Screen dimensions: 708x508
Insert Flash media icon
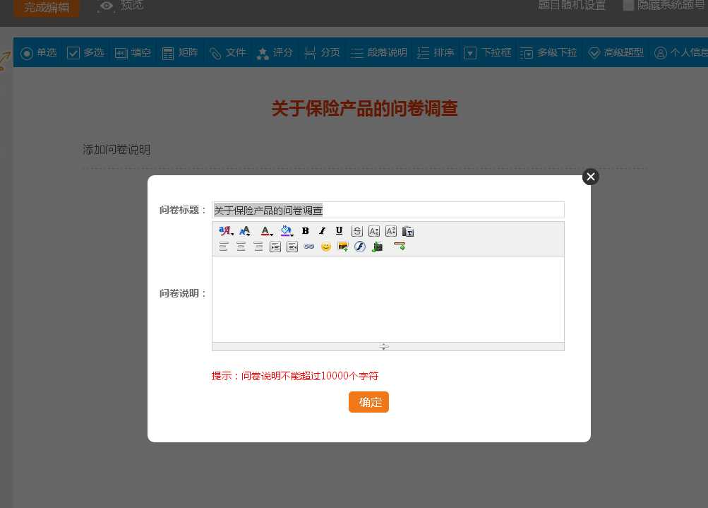(360, 247)
